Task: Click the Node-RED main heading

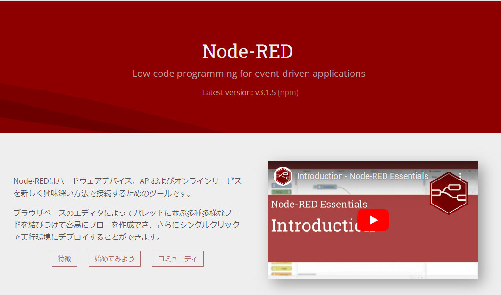Action: click(x=248, y=51)
